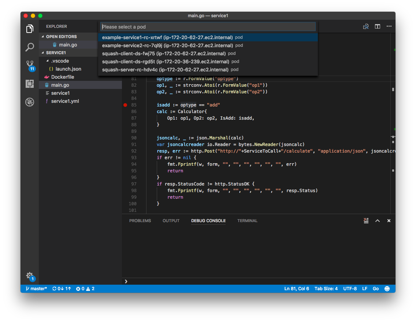This screenshot has width=416, height=322.
Task: Click the EXPLORER sidebar title
Action: point(56,26)
